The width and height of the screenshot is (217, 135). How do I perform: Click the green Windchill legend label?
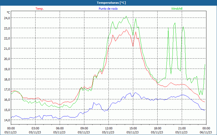tap(177, 9)
